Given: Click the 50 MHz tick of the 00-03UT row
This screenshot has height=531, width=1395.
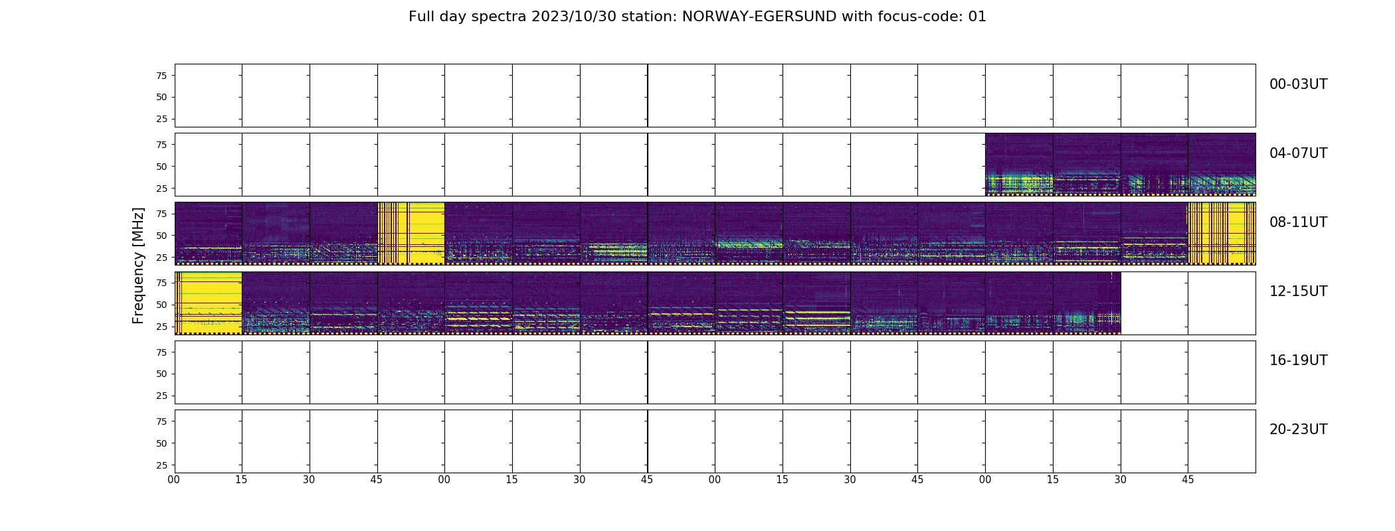Looking at the screenshot, I should [161, 97].
